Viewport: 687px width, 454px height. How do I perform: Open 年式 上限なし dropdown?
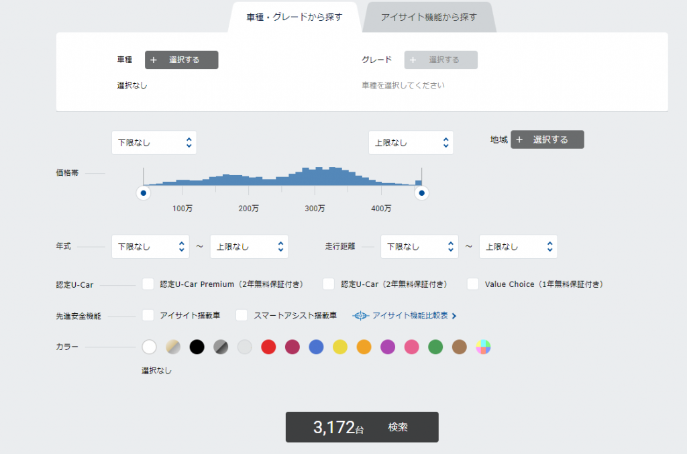[250, 247]
